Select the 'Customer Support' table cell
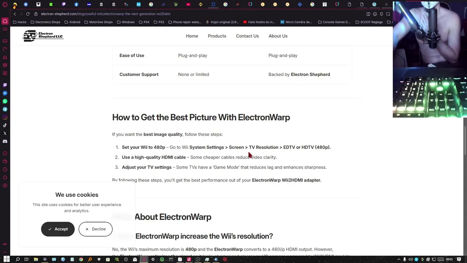This screenshot has width=467, height=263. [139, 75]
